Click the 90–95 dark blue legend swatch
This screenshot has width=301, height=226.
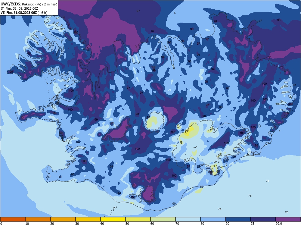coord(238,219)
